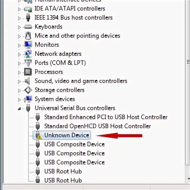
Task: Expand the Ports (COM & LPT) category
Action: point(19,63)
